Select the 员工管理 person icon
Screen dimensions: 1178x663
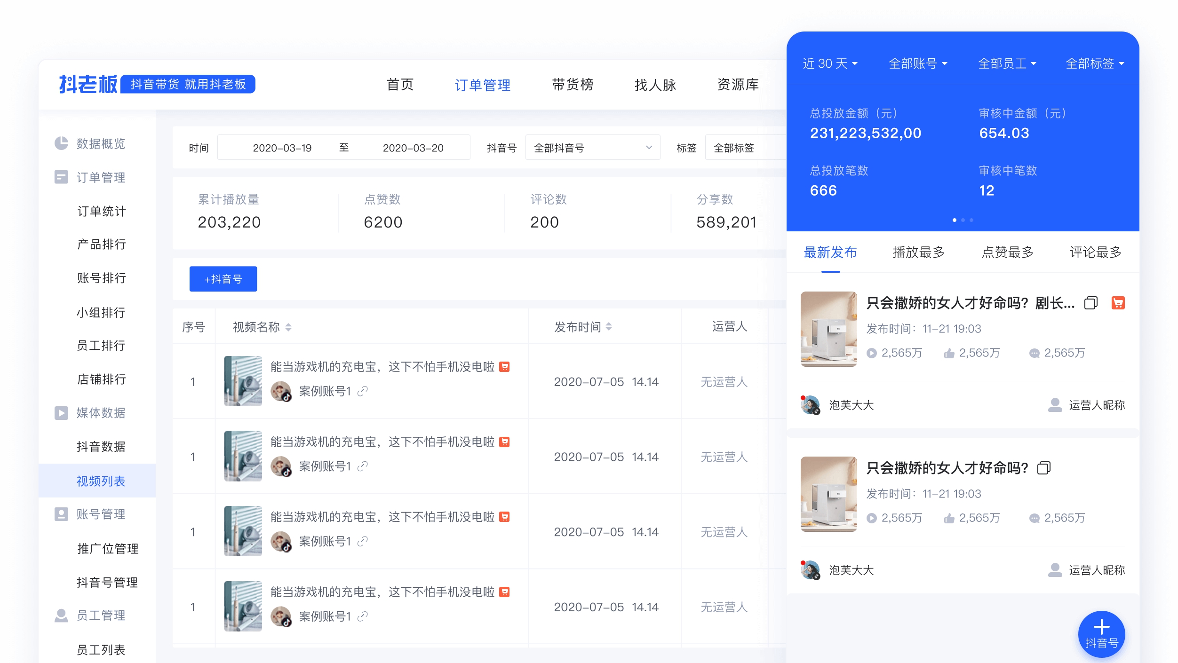(62, 615)
